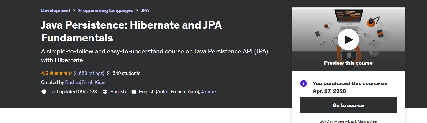Click the Go to course button
The width and height of the screenshot is (427, 123).
pos(348,105)
